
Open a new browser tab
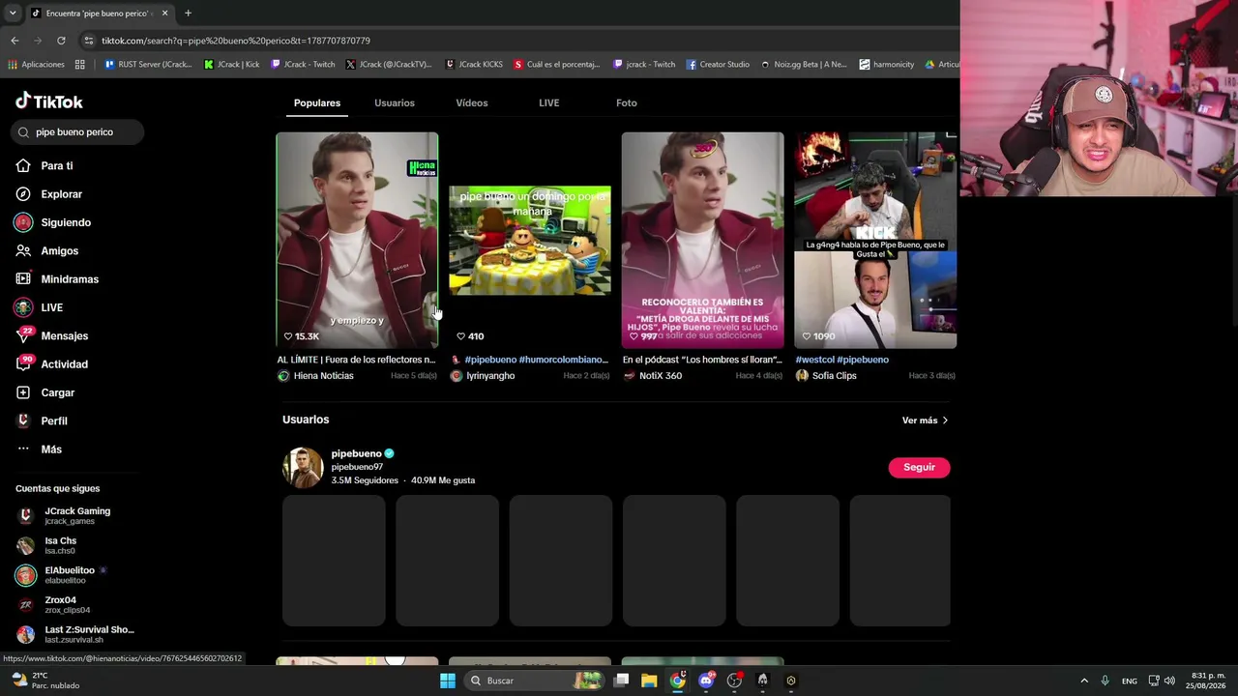pyautogui.click(x=188, y=13)
